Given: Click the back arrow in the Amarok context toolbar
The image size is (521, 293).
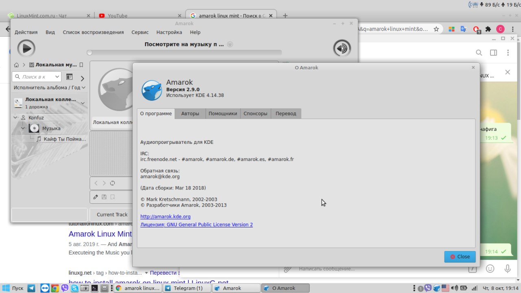Looking at the screenshot, I should (96, 183).
